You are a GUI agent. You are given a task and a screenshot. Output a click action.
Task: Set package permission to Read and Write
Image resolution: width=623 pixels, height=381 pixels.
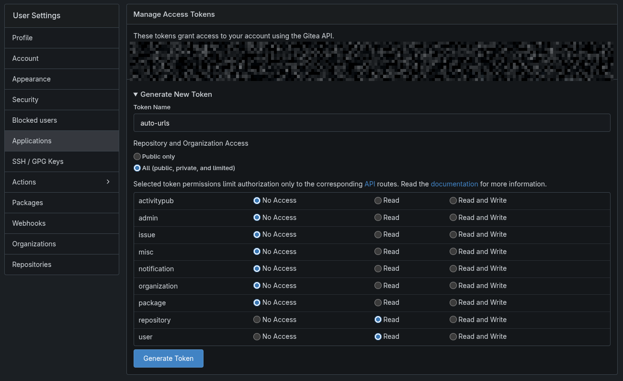(453, 302)
